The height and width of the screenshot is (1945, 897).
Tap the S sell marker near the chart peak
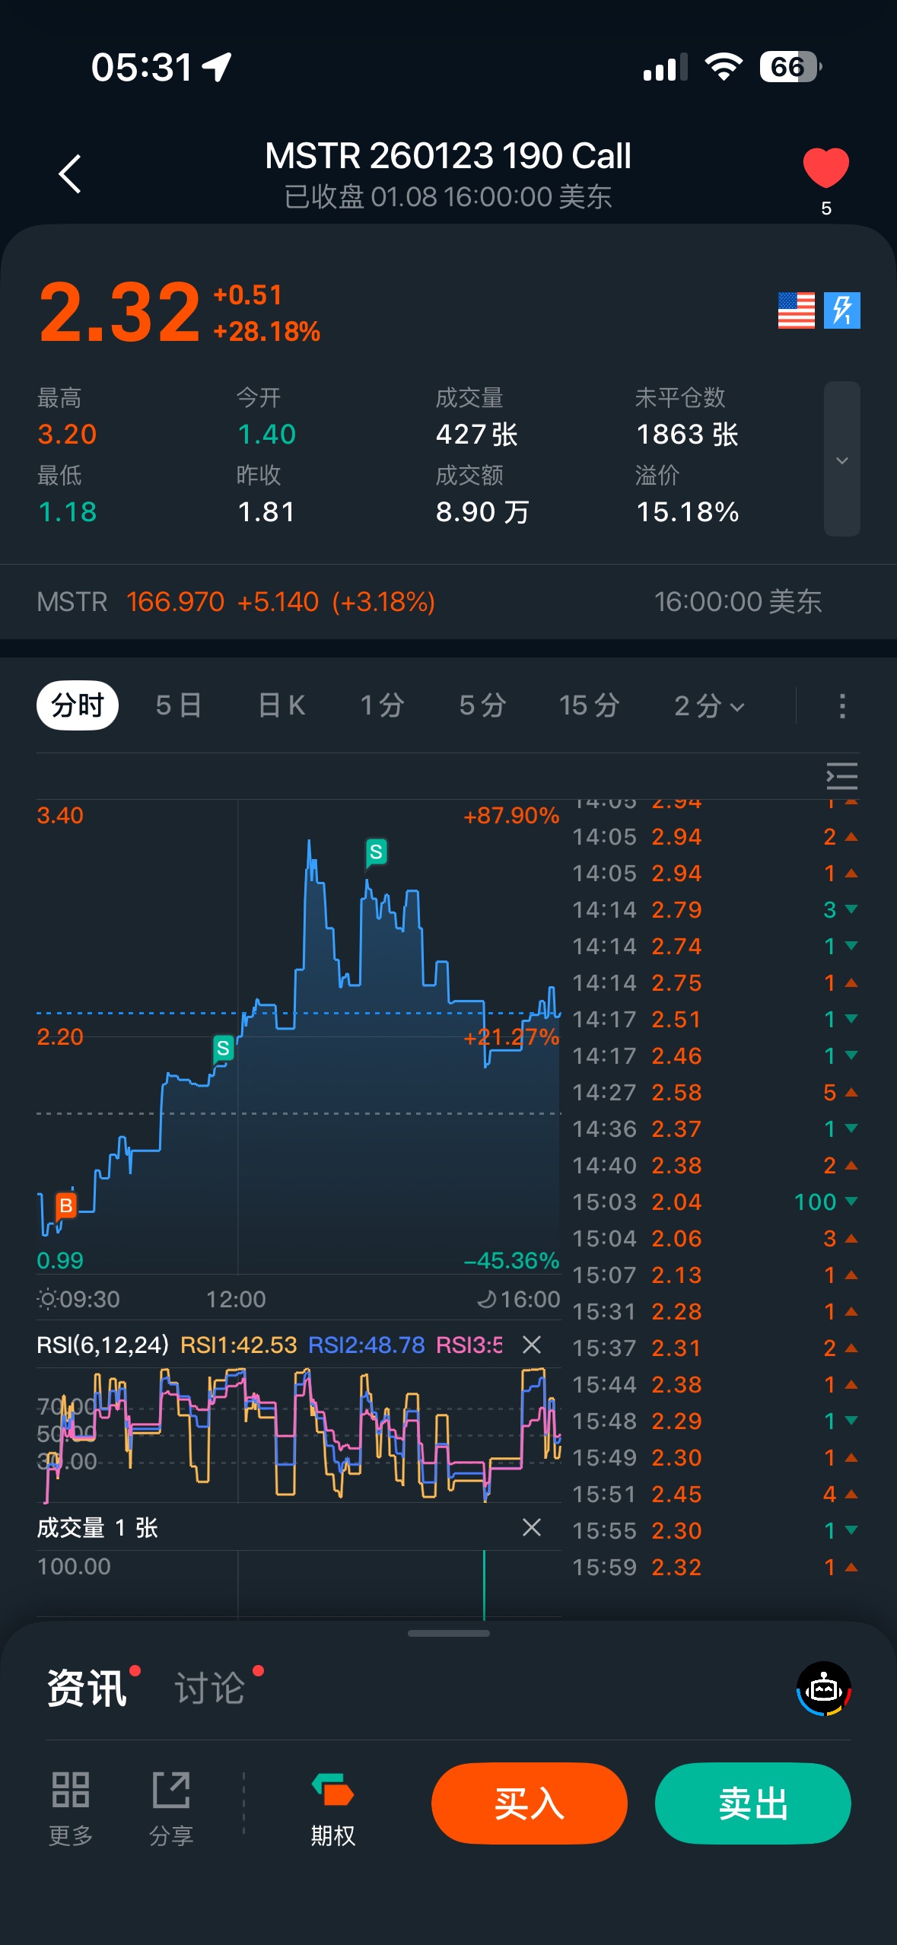(x=376, y=852)
